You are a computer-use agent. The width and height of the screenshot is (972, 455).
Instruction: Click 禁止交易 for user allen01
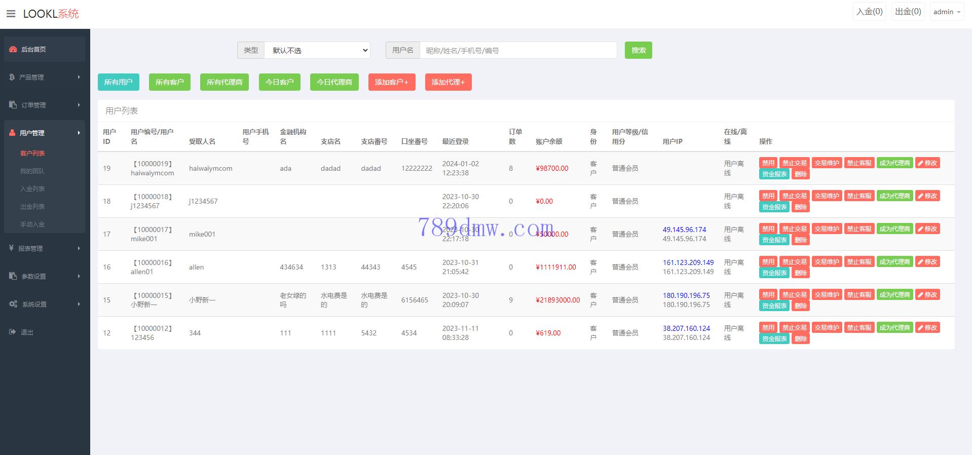click(x=794, y=261)
